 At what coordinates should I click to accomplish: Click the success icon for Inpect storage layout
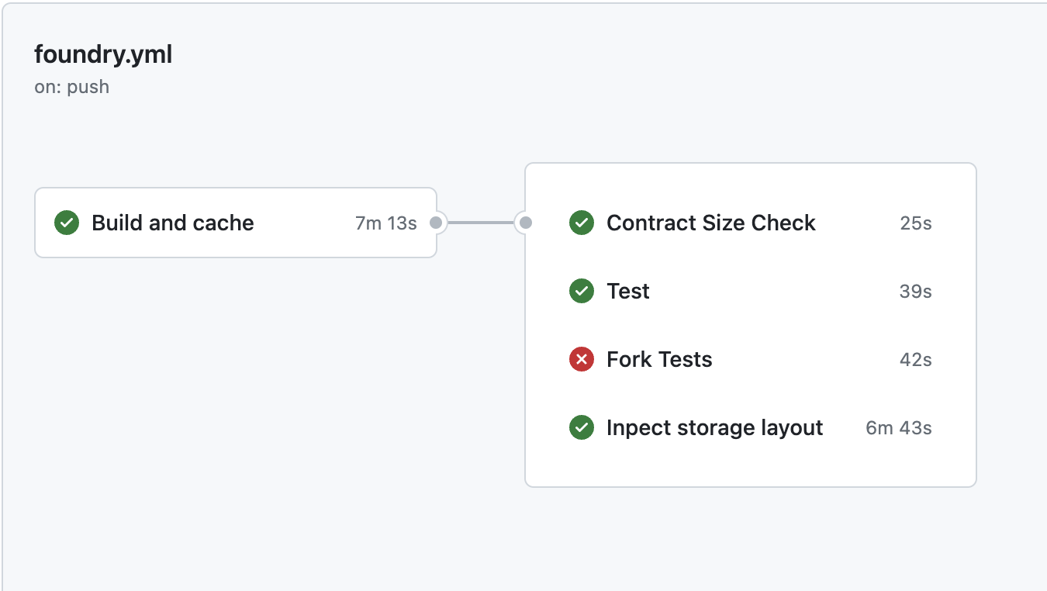point(582,427)
